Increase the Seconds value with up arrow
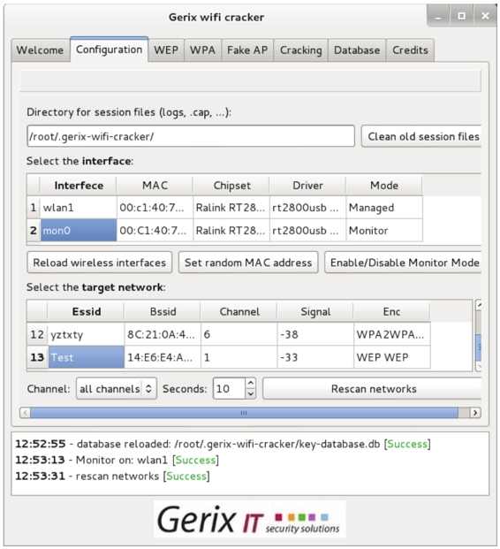500x549 pixels. point(250,383)
